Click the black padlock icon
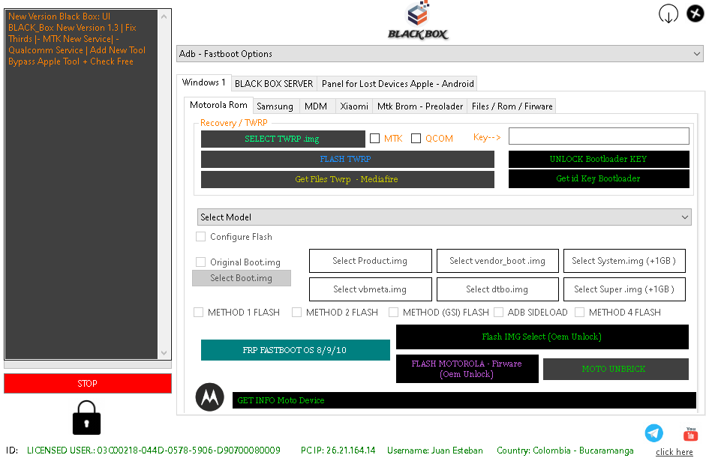Viewport: 706px width, 461px height. [86, 418]
